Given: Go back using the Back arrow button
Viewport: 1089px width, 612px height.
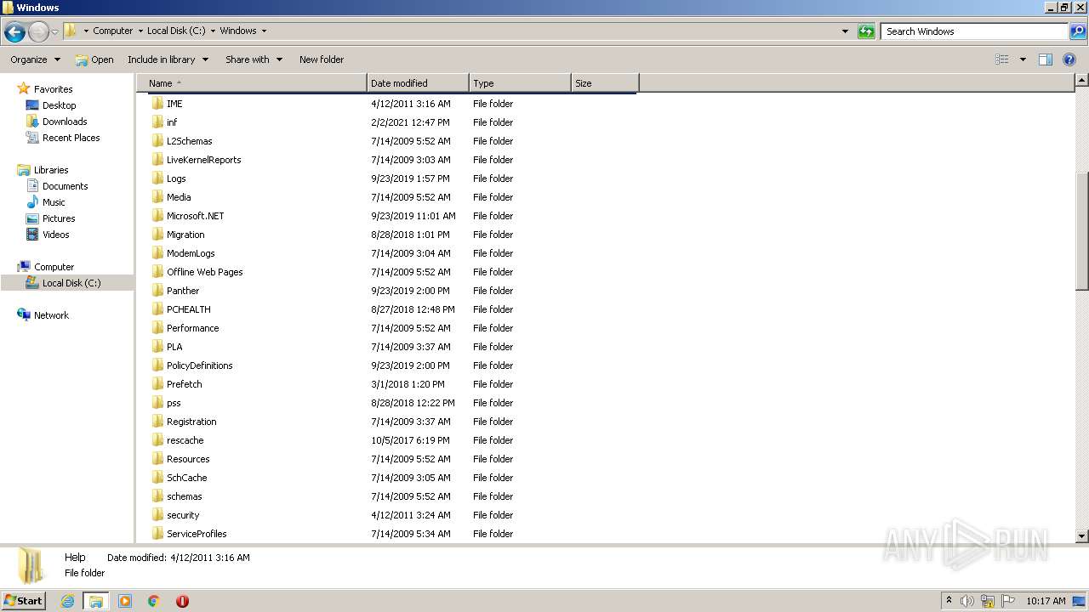Looking at the screenshot, I should click(14, 32).
